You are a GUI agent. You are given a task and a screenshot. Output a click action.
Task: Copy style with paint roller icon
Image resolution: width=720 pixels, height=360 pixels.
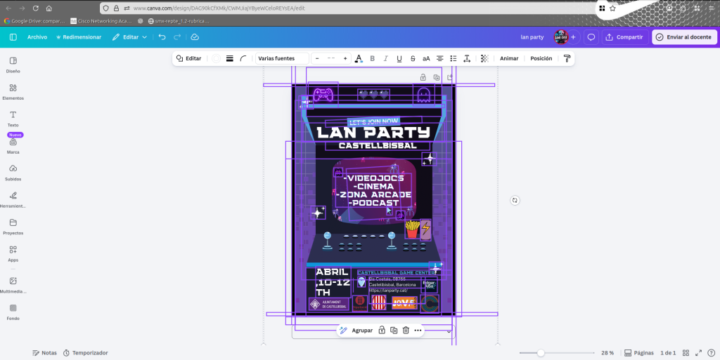(567, 59)
